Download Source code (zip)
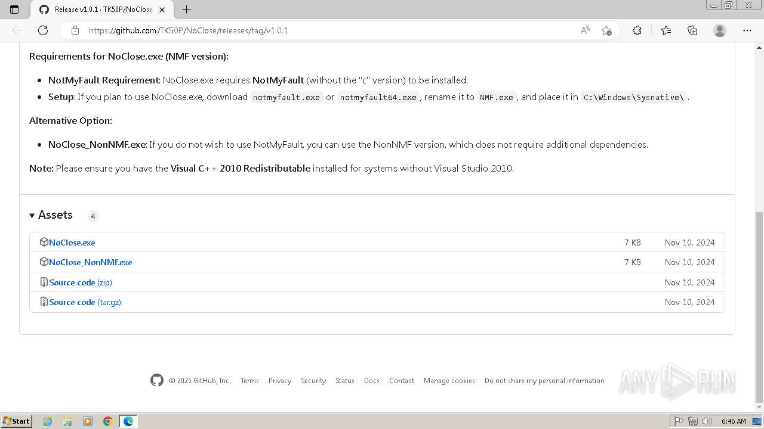 pos(81,282)
